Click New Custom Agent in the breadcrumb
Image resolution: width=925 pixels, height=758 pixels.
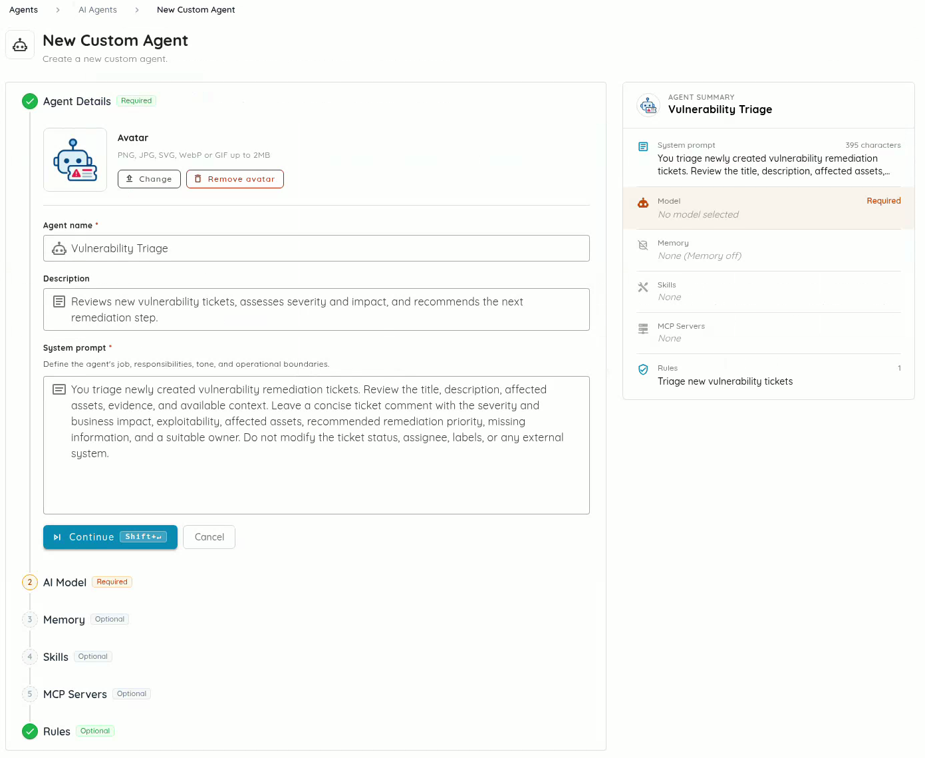pyautogui.click(x=196, y=10)
